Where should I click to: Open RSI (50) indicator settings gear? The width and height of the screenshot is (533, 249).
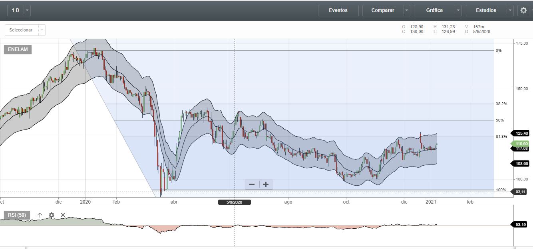tap(51, 215)
